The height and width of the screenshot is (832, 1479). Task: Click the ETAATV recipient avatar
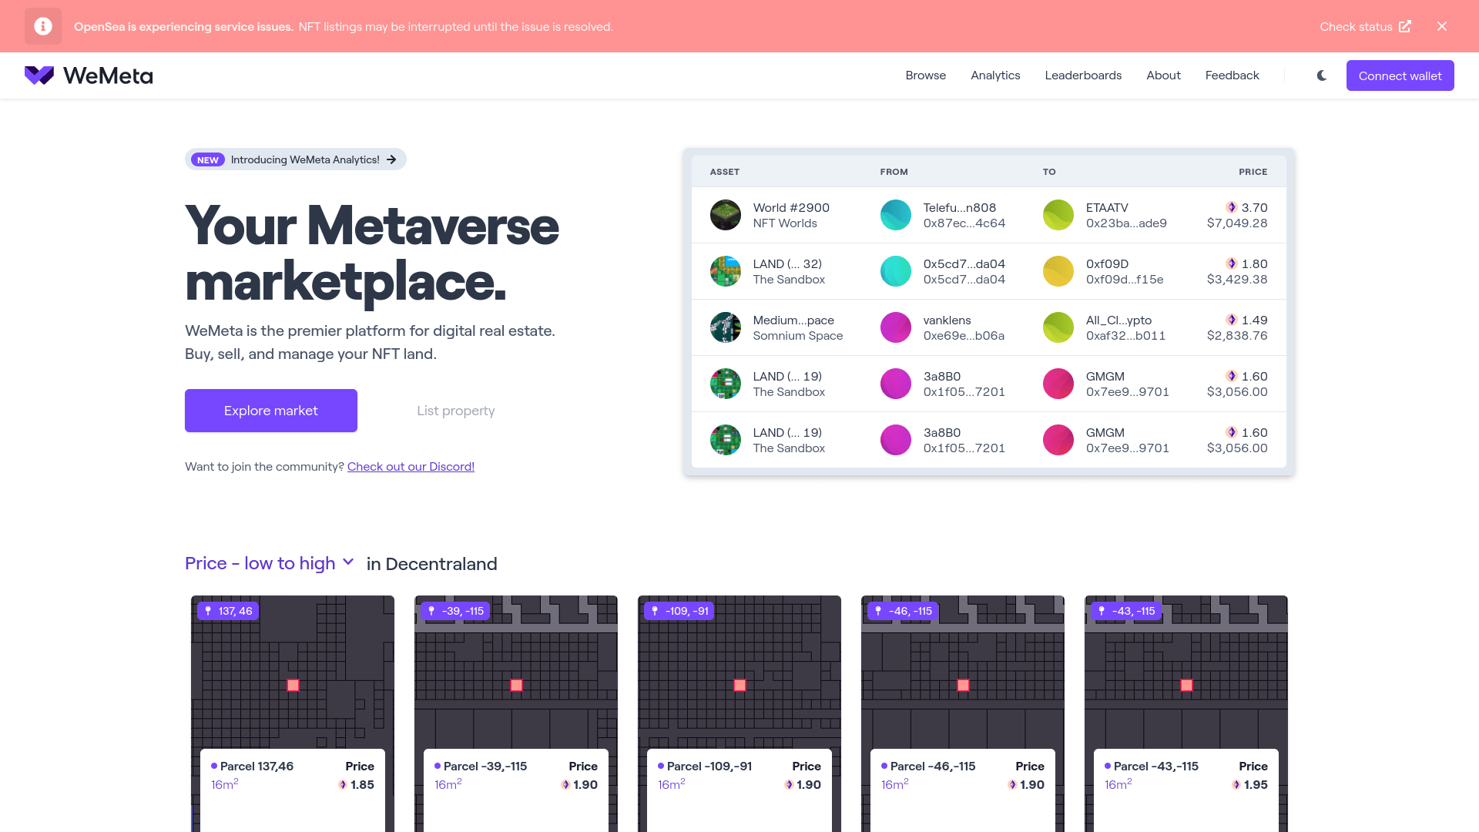pyautogui.click(x=1058, y=215)
